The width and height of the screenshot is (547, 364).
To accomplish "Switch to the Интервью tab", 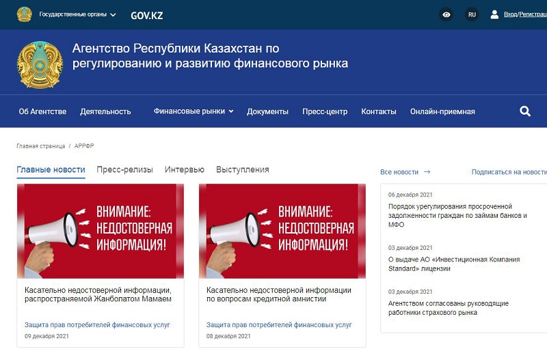I will tap(184, 169).
